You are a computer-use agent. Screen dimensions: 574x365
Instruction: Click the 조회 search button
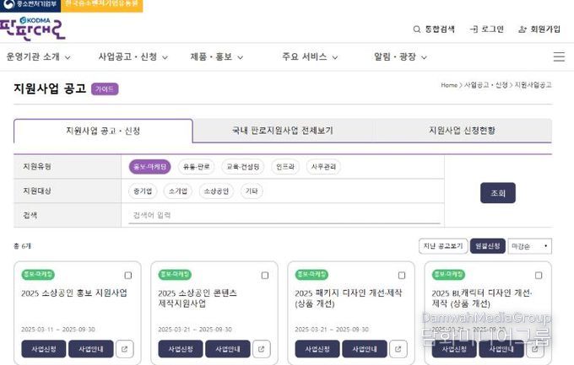coord(498,193)
